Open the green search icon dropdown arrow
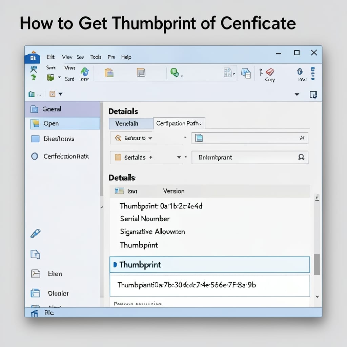 182,76
